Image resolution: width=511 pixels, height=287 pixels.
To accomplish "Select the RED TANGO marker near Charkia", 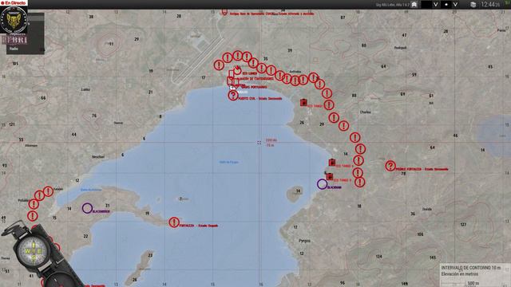I will [303, 103].
